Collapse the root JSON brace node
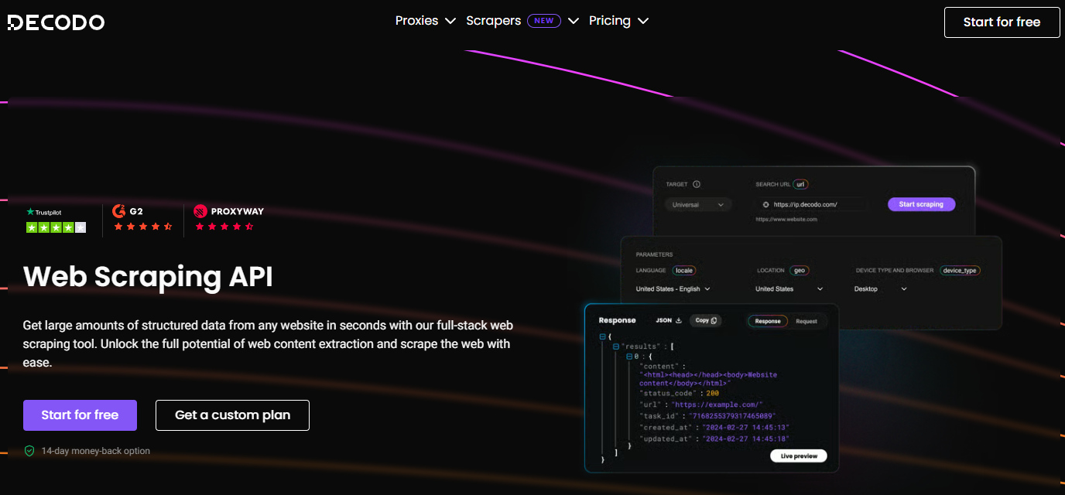1065x495 pixels. (603, 337)
